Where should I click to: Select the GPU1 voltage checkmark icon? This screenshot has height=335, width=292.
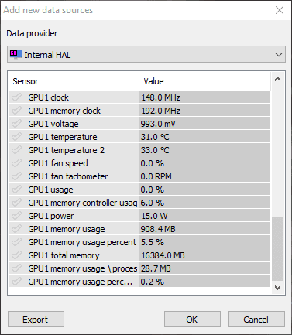click(16, 124)
